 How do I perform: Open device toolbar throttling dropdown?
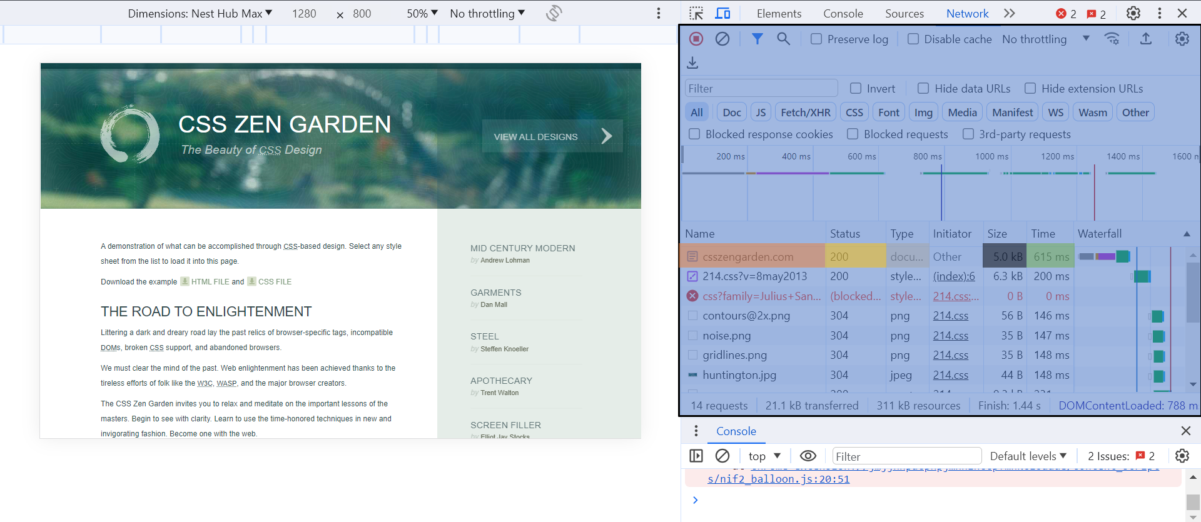487,13
